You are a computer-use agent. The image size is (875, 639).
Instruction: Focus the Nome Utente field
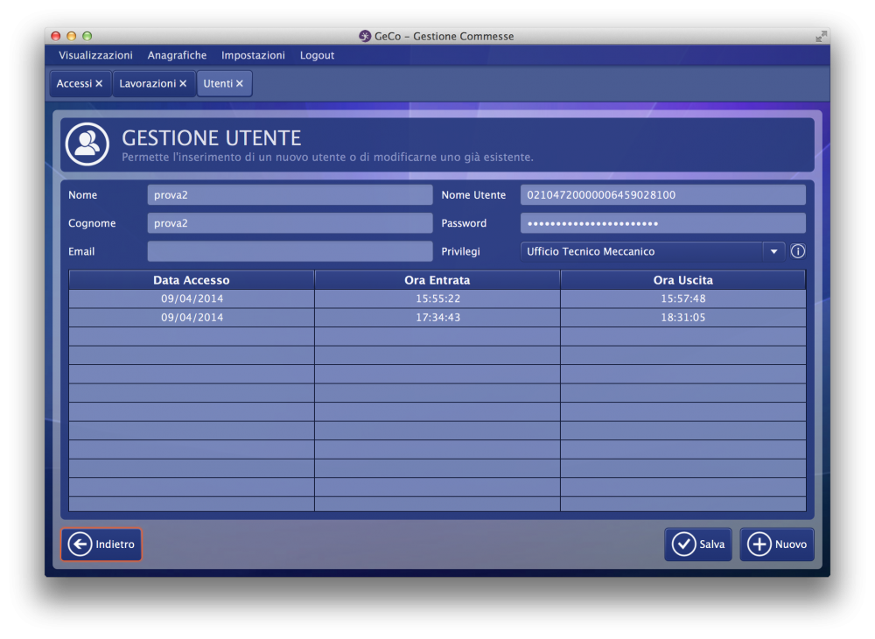click(x=663, y=195)
